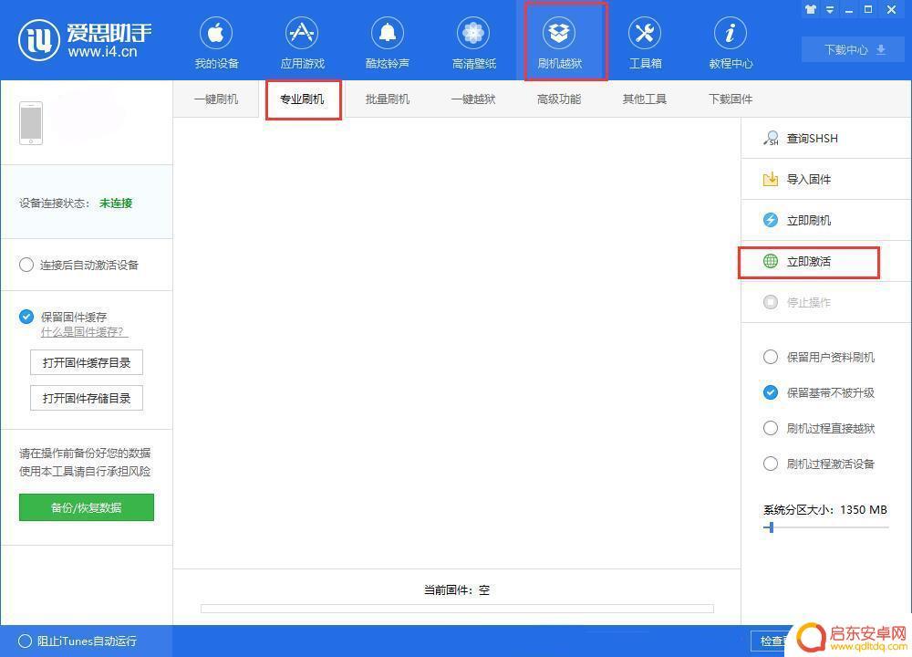The width and height of the screenshot is (912, 657).
Task: Open 教程中心 info icon
Action: 730,33
